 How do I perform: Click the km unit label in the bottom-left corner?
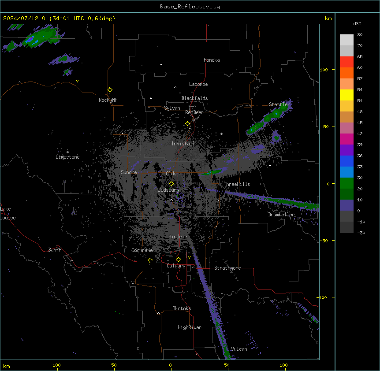click(x=7, y=366)
